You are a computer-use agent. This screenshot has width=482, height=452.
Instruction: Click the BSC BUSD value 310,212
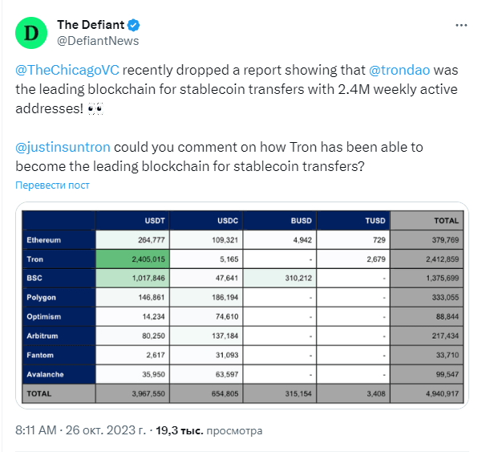click(279, 278)
